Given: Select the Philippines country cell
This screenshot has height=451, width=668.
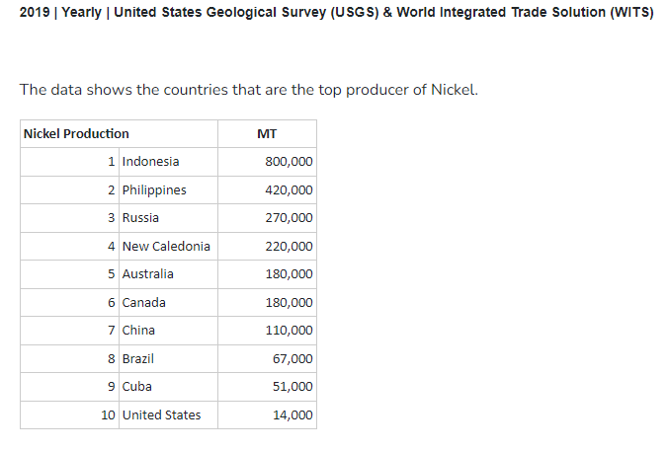Looking at the screenshot, I should (154, 189).
